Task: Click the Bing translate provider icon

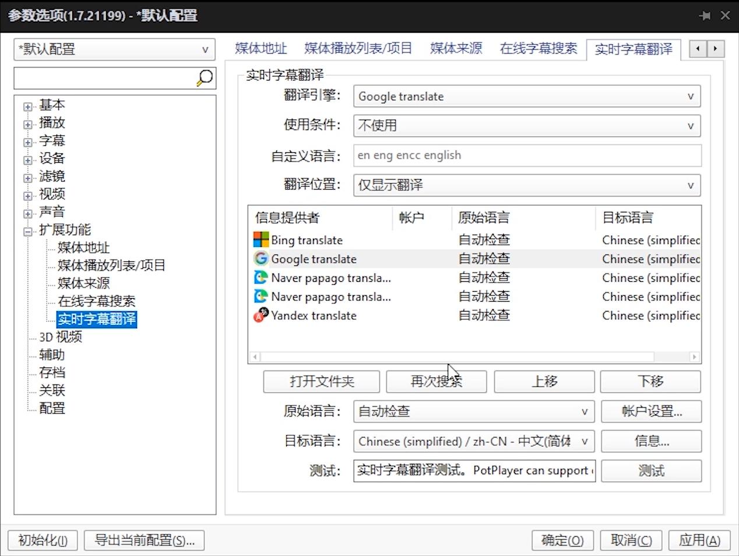Action: pos(260,240)
